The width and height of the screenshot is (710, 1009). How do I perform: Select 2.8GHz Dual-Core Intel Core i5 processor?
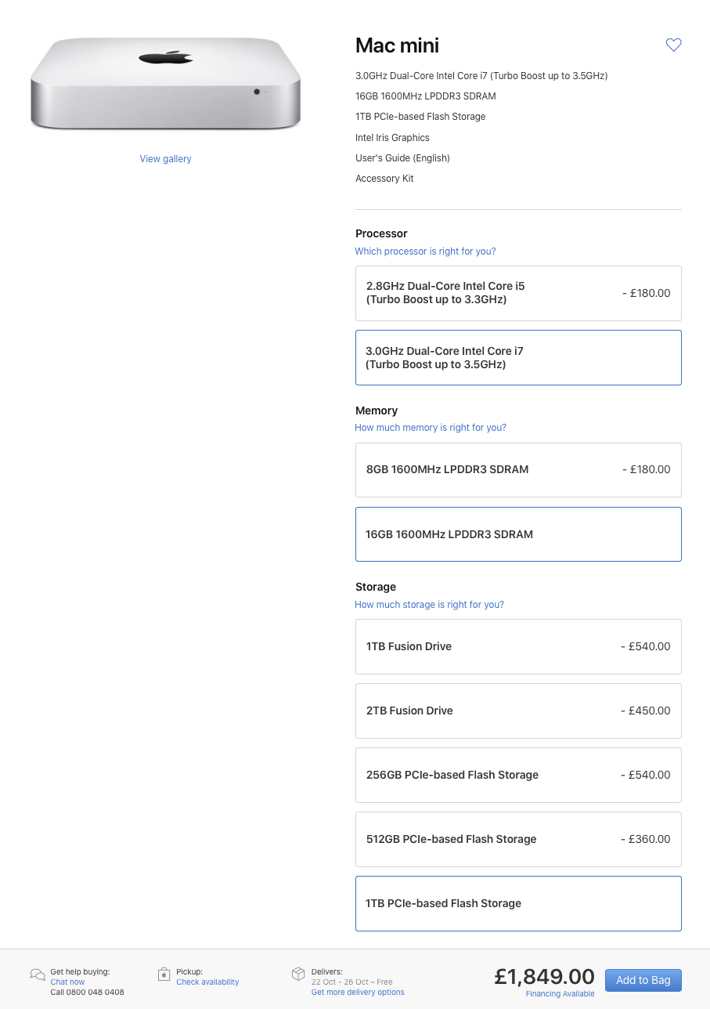point(518,293)
